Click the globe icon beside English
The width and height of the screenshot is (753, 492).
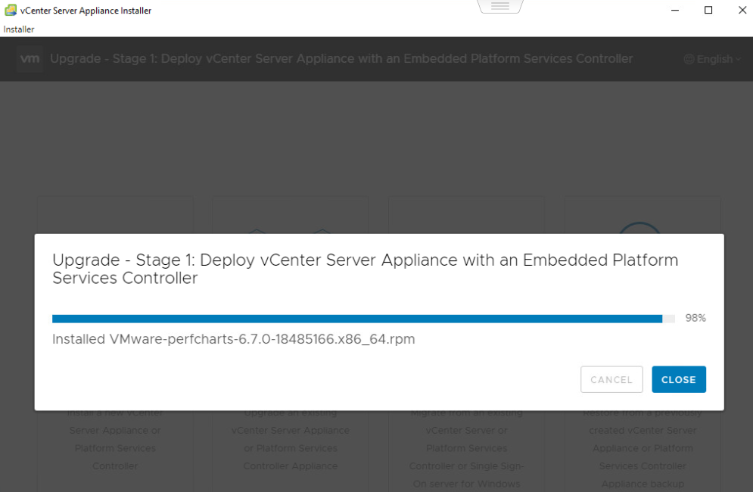click(x=689, y=59)
